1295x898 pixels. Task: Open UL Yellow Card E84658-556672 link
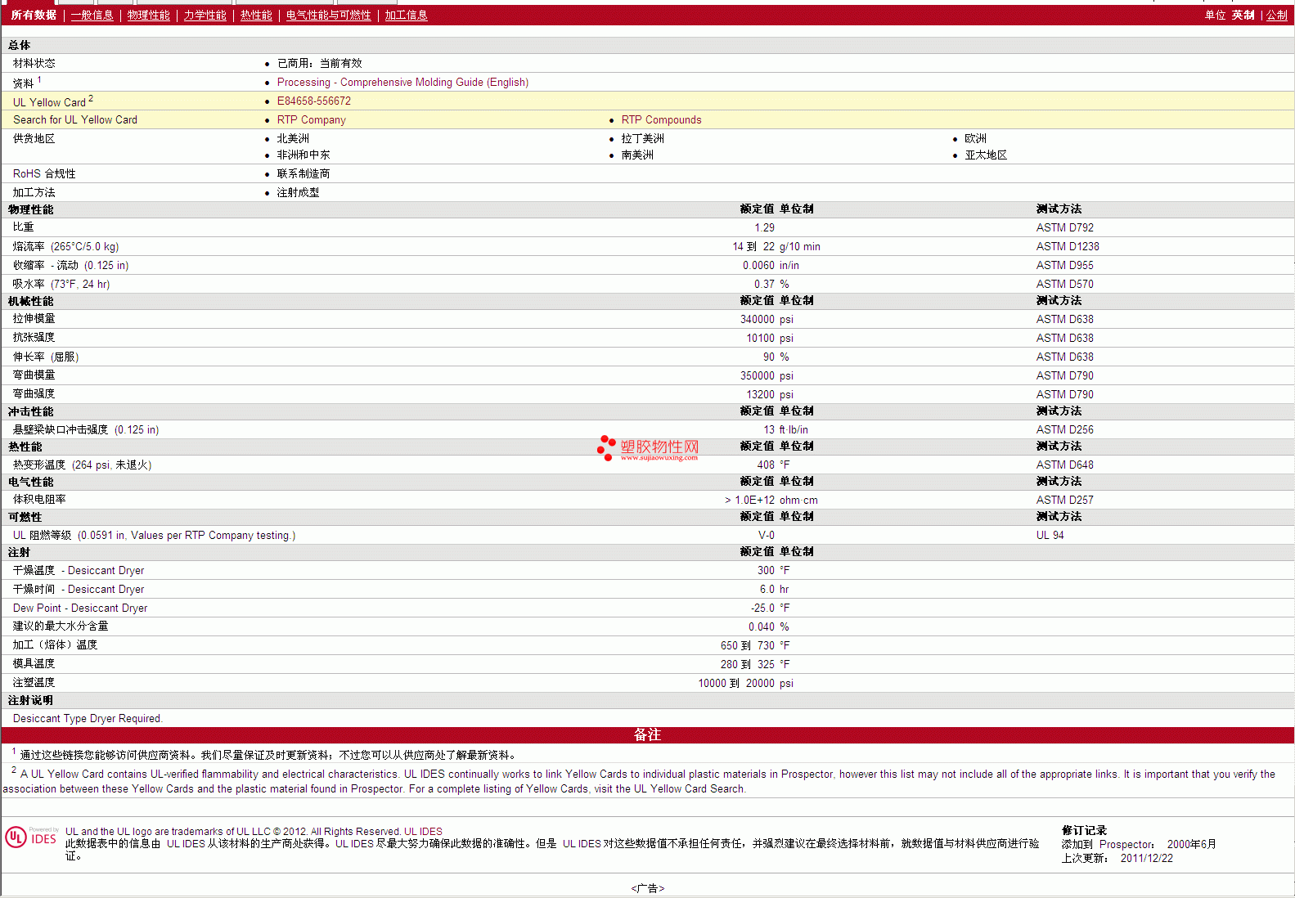pyautogui.click(x=314, y=101)
